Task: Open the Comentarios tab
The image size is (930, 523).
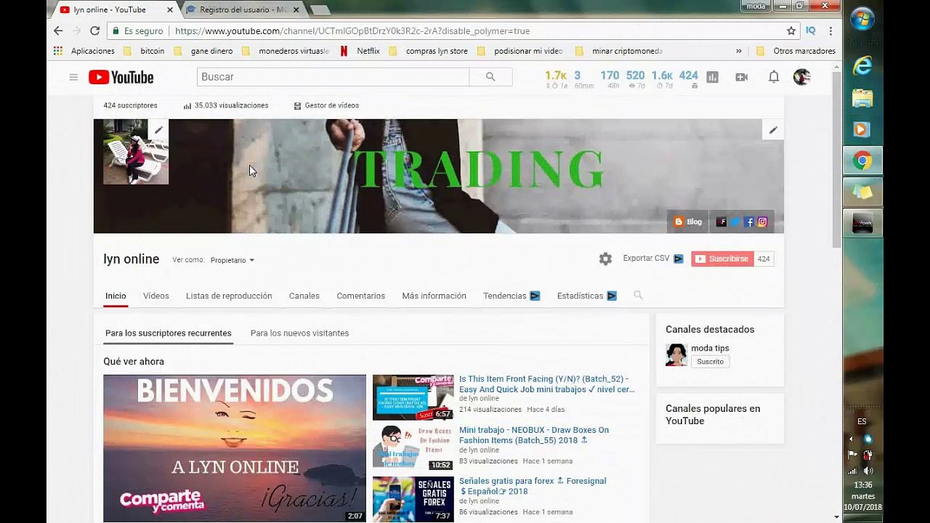Action: [360, 296]
